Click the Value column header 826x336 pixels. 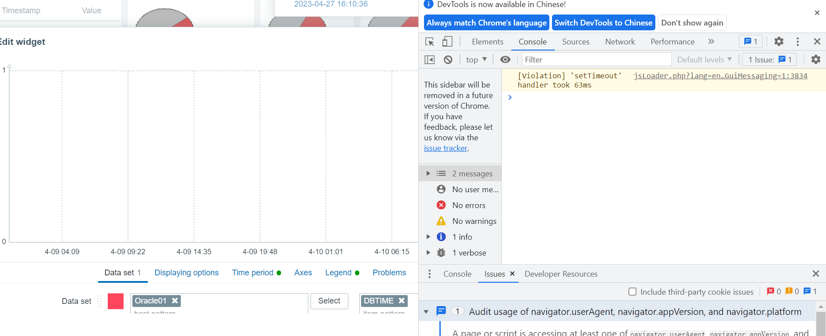tap(91, 11)
